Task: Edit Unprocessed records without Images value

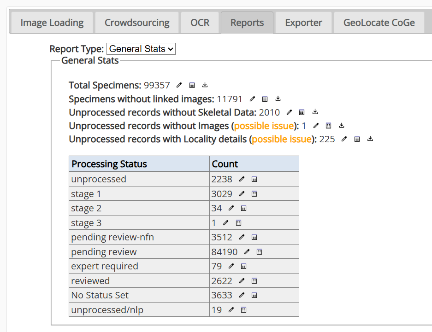Action: click(315, 125)
